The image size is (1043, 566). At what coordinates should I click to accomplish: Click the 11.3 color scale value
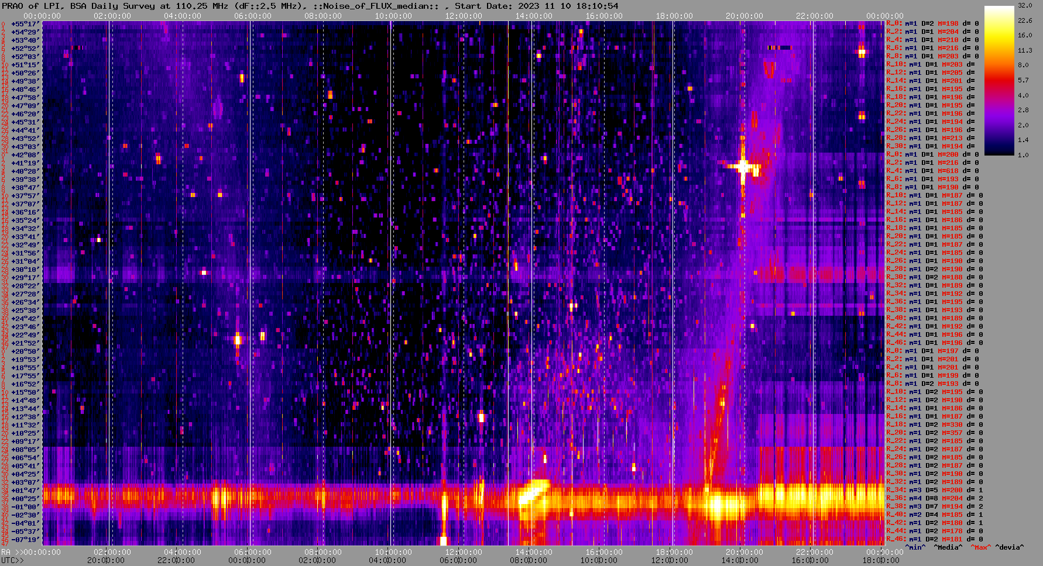[x=1025, y=50]
